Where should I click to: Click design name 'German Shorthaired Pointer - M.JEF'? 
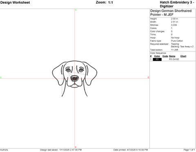(x=171, y=13)
